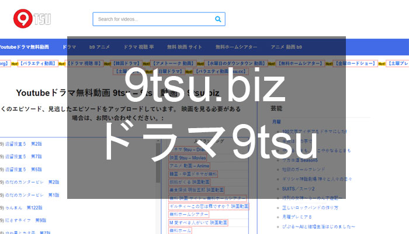
Task: Open M 愛すべき人がいて 映画動画 link
Action: tap(198, 223)
